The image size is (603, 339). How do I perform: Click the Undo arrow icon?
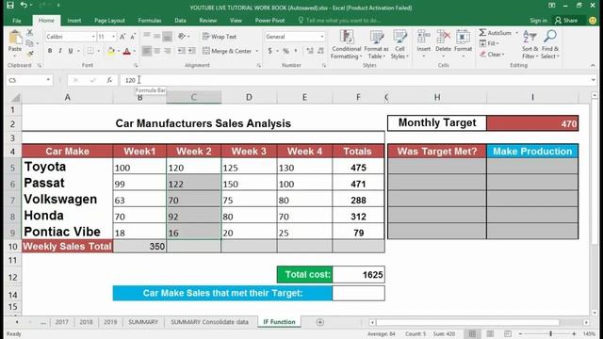point(24,6)
